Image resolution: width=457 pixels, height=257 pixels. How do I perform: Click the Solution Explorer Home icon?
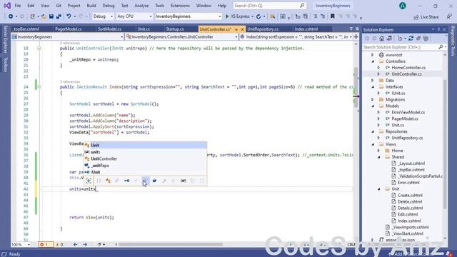[x=381, y=38]
